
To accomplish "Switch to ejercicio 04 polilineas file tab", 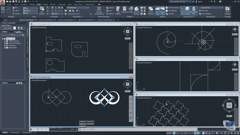I will (86, 20).
